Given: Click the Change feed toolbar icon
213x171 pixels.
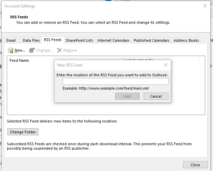Looking at the screenshot, I should [x=32, y=50].
